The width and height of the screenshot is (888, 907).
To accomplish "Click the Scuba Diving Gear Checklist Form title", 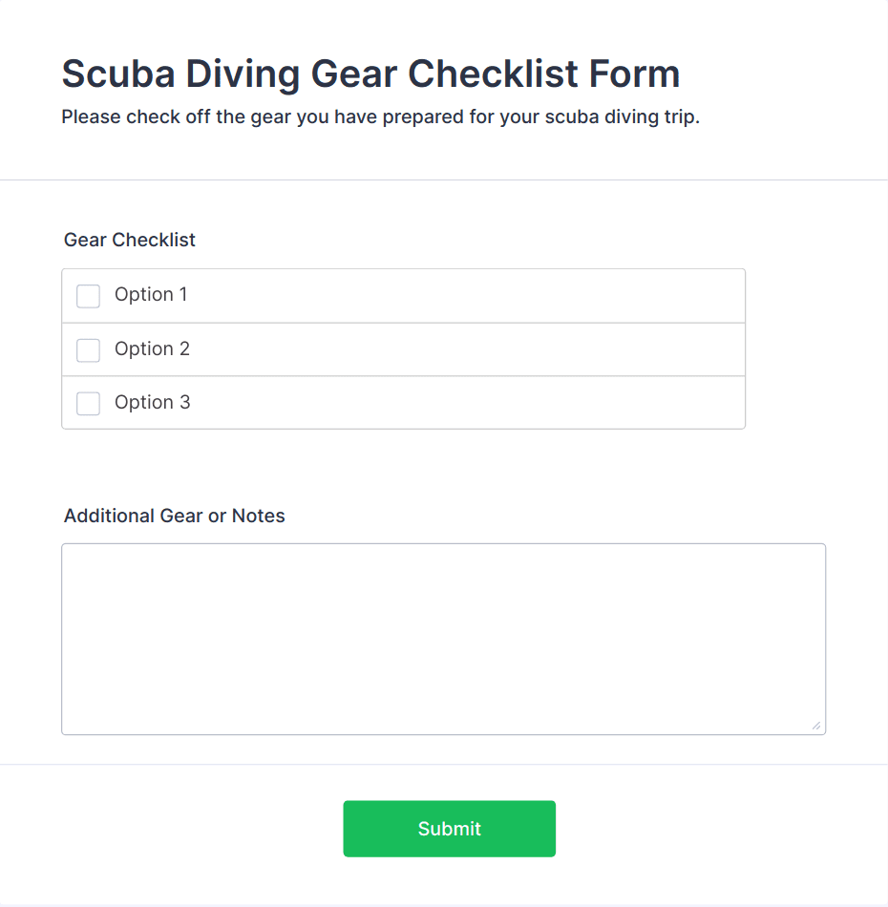I will (370, 74).
